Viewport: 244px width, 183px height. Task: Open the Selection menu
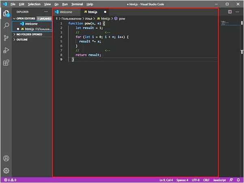coord(34,4)
